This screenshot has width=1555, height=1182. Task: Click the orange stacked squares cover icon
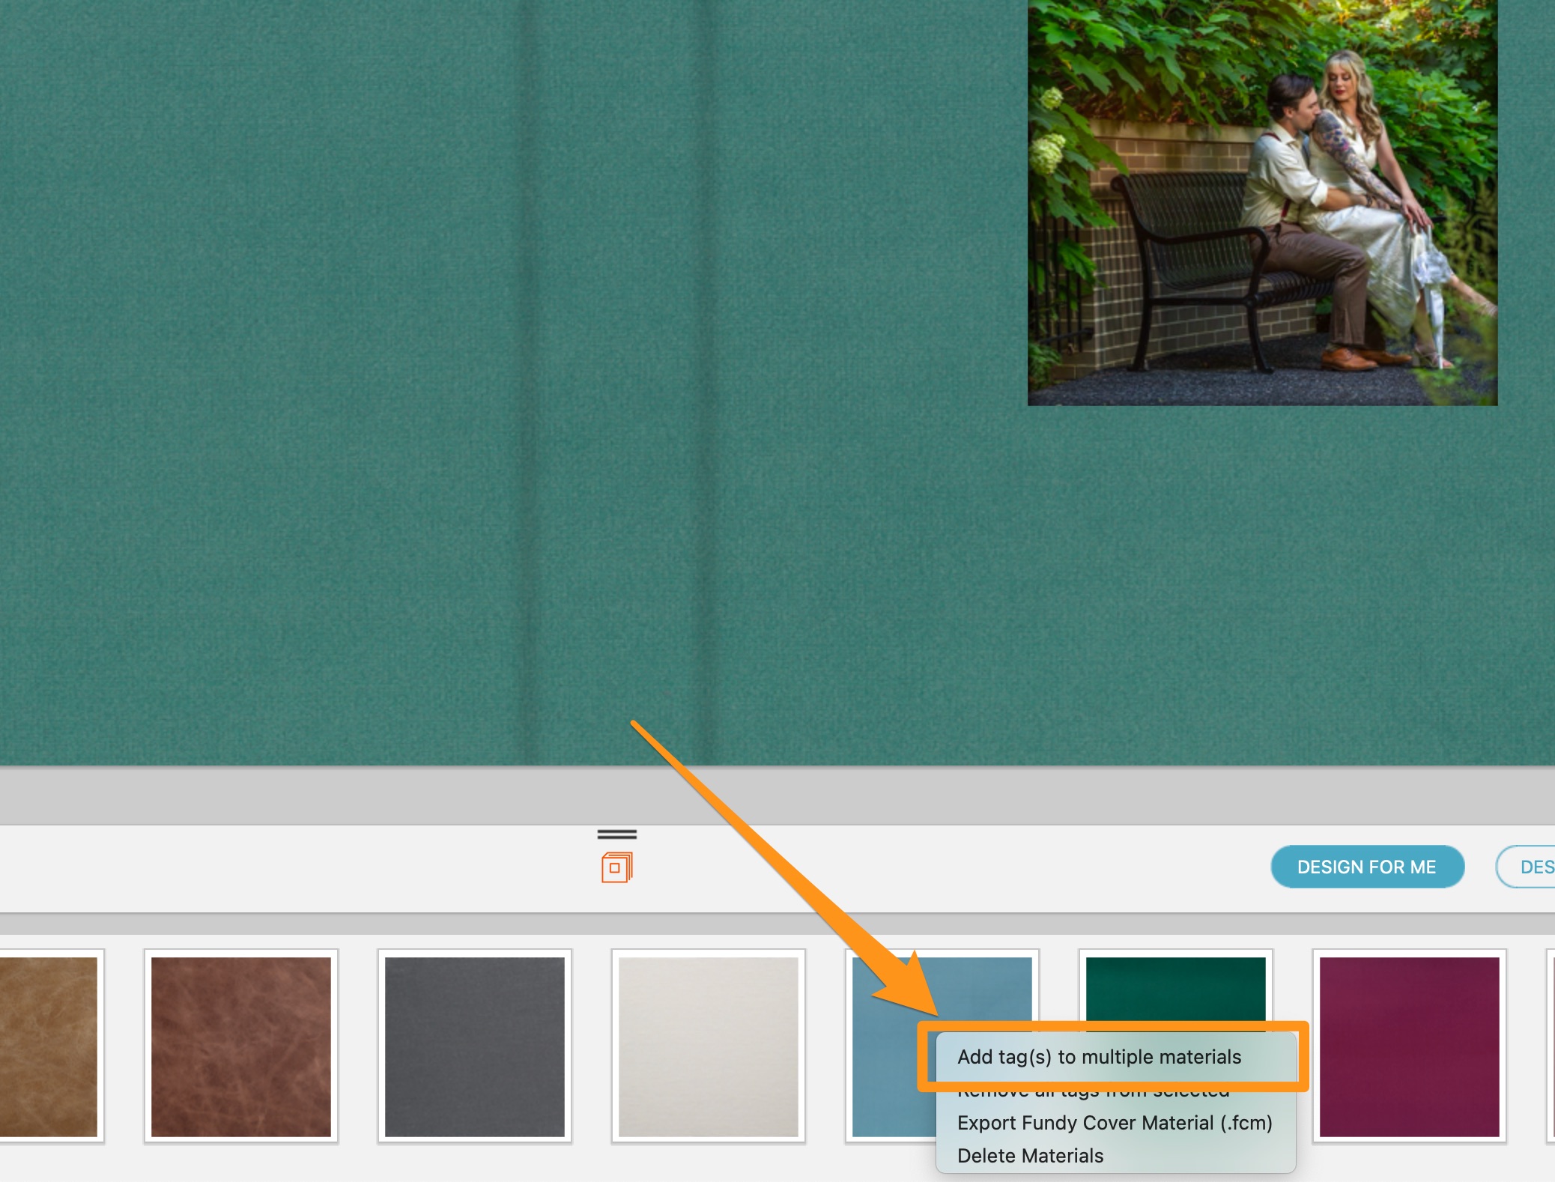(616, 867)
